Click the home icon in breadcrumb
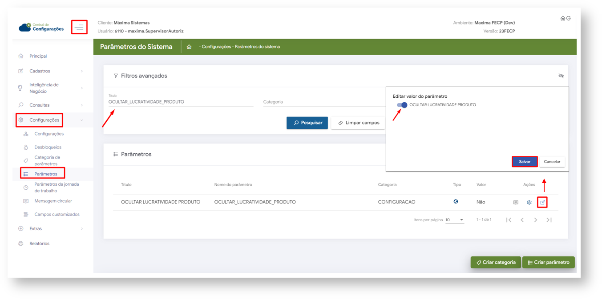Viewport: 602px width, 299px height. click(189, 47)
